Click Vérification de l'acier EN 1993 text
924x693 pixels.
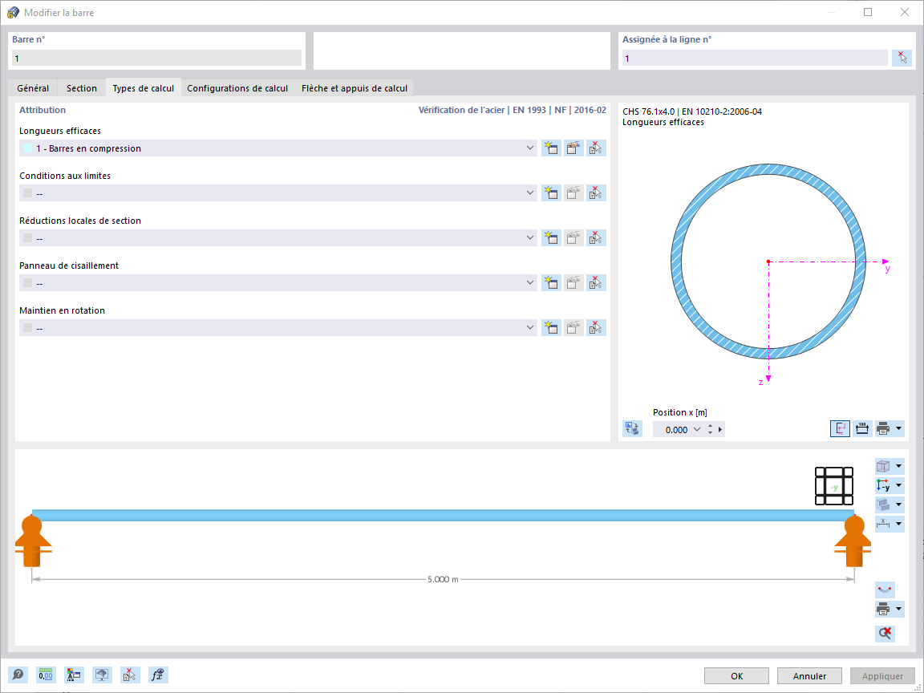512,110
